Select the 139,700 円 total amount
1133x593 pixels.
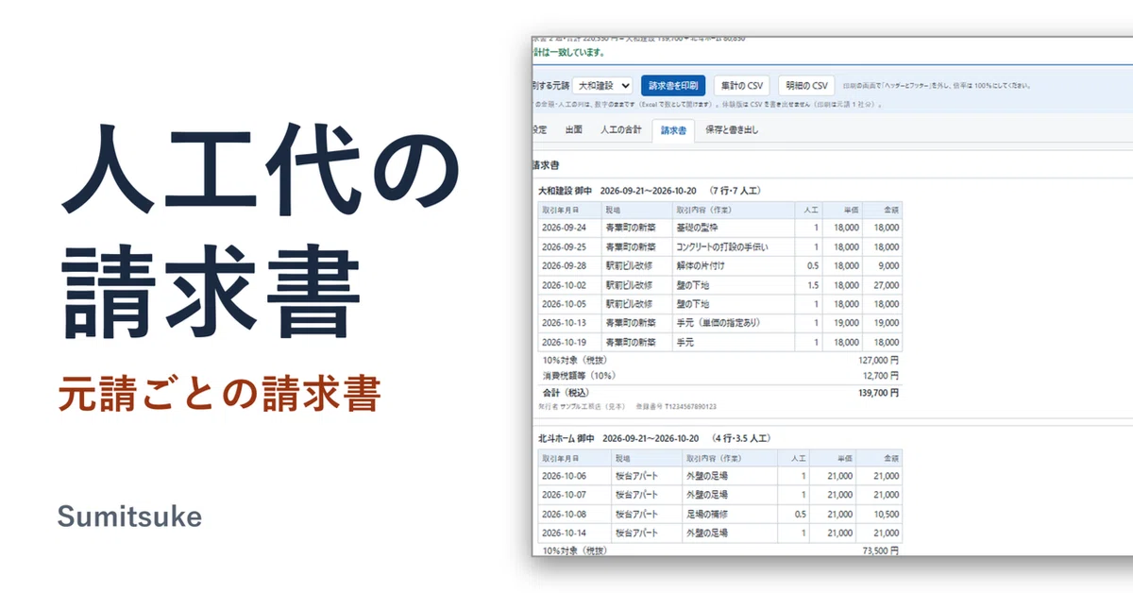[x=878, y=391]
